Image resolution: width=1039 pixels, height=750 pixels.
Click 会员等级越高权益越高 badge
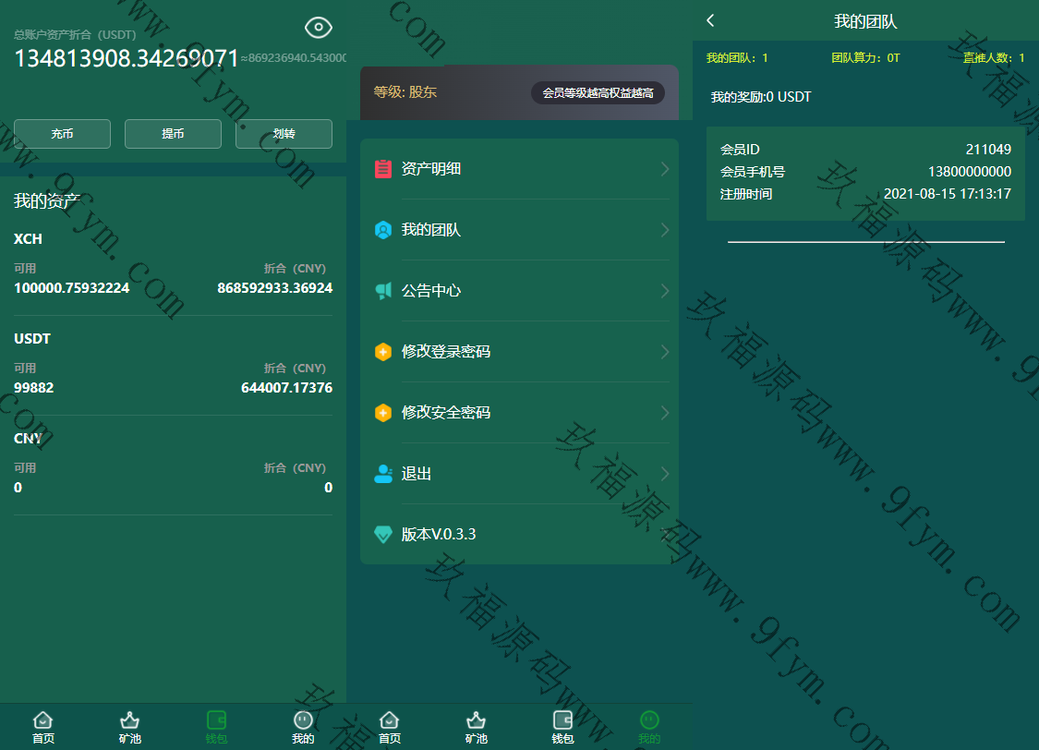pyautogui.click(x=598, y=92)
